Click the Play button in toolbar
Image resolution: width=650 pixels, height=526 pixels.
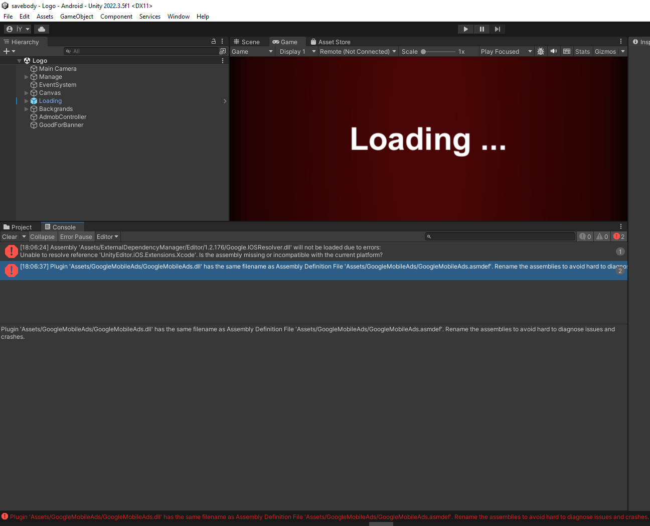(465, 29)
